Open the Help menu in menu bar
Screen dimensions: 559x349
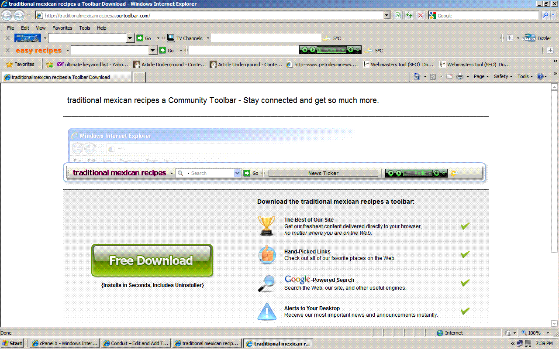[102, 28]
